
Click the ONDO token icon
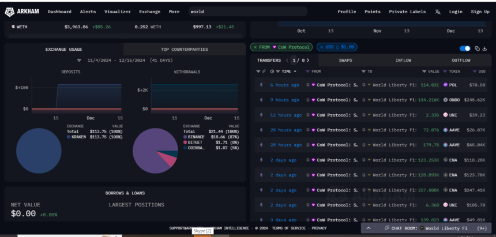[x=446, y=100]
